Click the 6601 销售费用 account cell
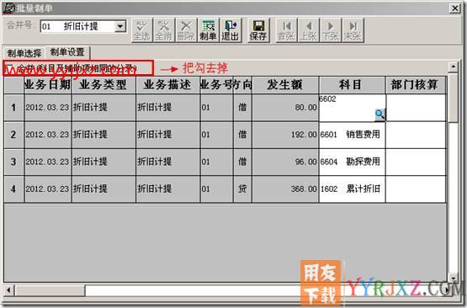 coord(352,135)
